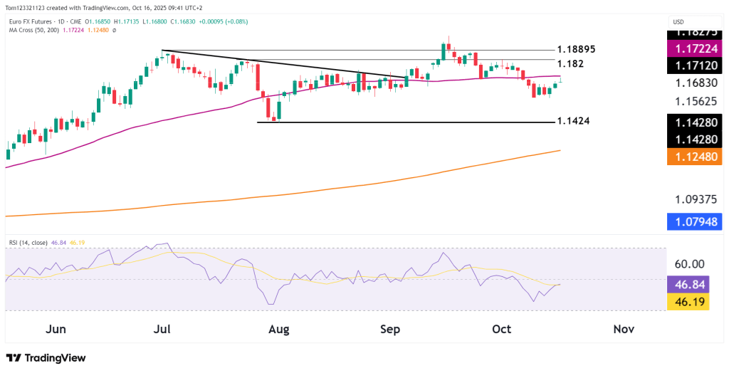Click the small symbol after MA Cross values
This screenshot has width=729, height=373.
pyautogui.click(x=114, y=29)
